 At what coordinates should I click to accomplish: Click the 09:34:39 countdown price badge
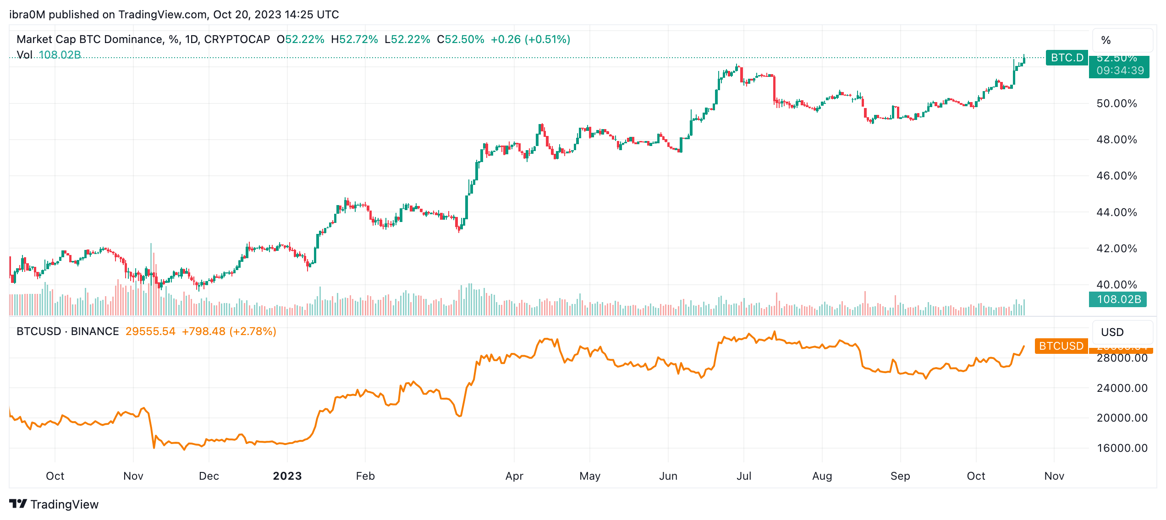1120,70
